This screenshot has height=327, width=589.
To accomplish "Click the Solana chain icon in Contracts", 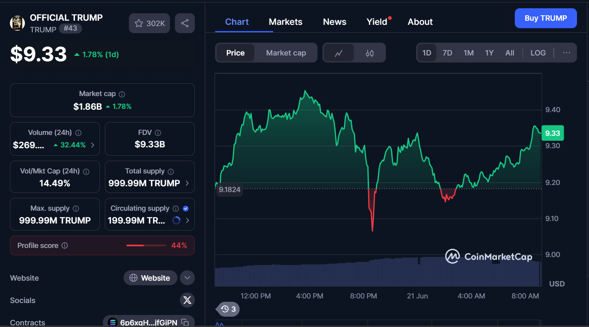I will [x=112, y=322].
